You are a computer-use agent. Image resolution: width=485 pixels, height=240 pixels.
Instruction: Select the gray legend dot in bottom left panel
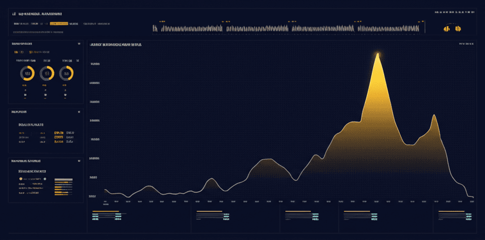click(x=45, y=179)
